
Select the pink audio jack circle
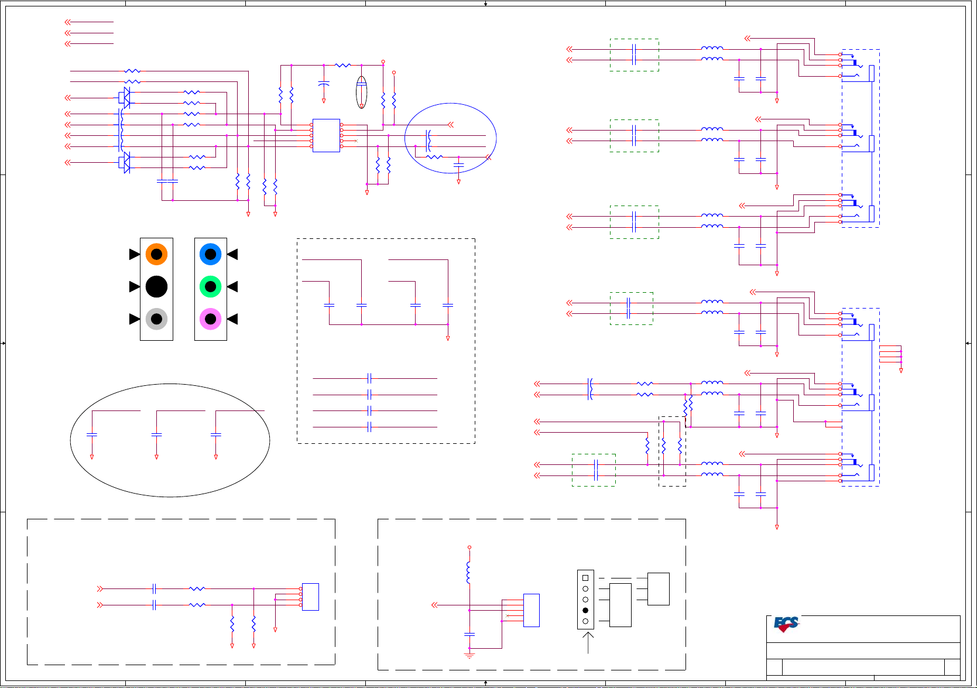[x=210, y=319]
